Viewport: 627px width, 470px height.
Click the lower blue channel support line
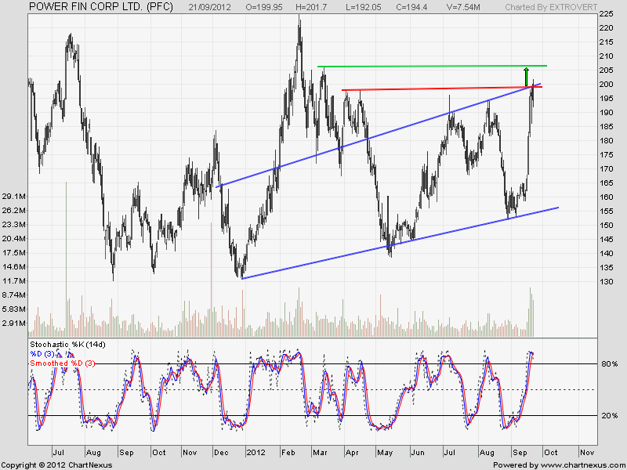pyautogui.click(x=392, y=245)
